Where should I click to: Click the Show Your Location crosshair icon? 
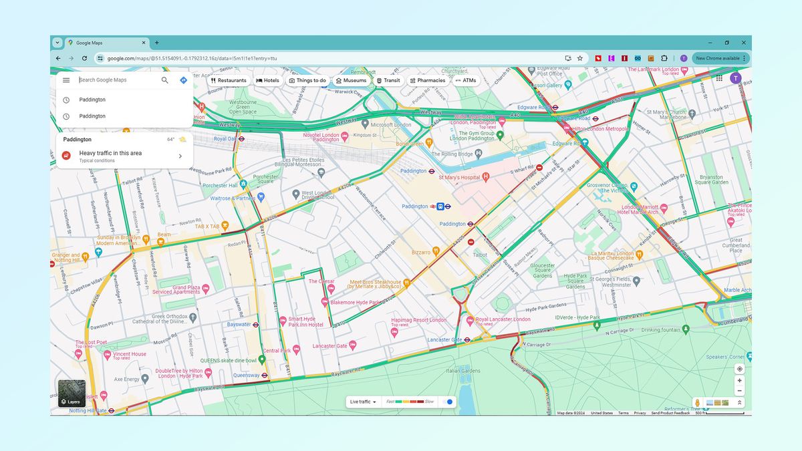click(739, 368)
